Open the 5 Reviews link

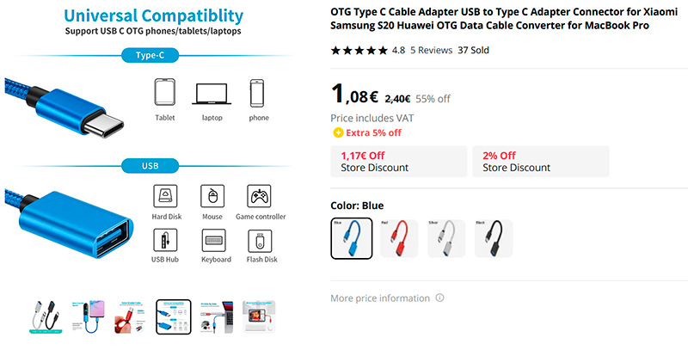point(431,51)
